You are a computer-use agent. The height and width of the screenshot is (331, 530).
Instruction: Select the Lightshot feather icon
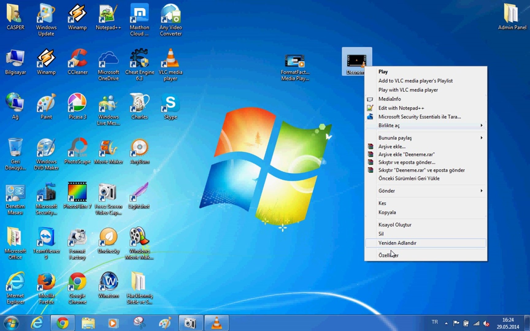coord(139,196)
